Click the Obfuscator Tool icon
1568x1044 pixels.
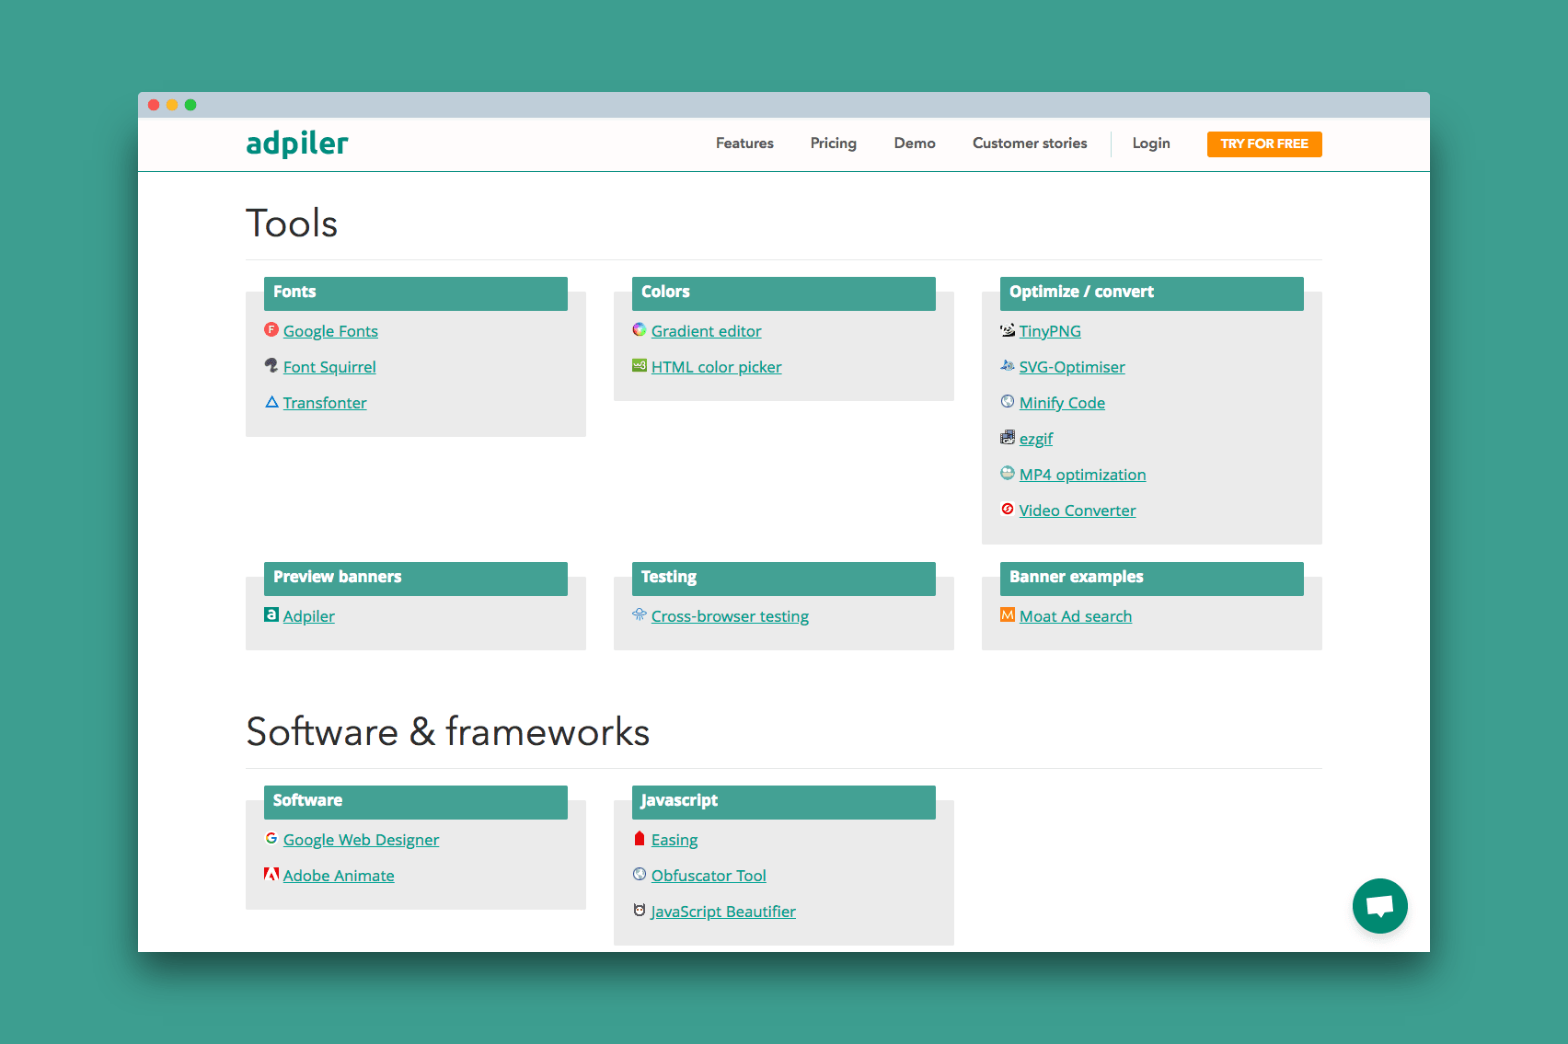coord(640,874)
